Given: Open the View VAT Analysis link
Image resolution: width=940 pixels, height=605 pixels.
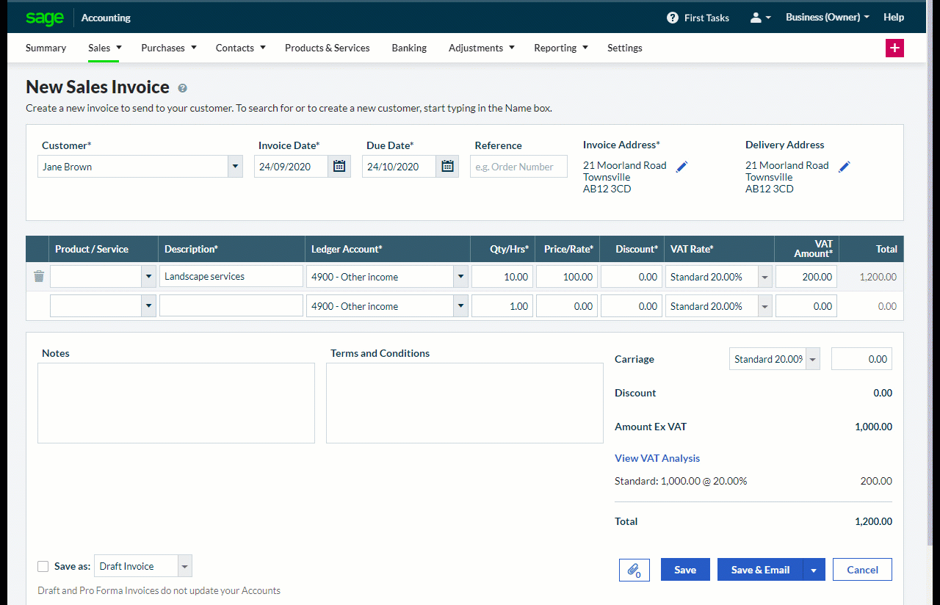Looking at the screenshot, I should [657, 458].
